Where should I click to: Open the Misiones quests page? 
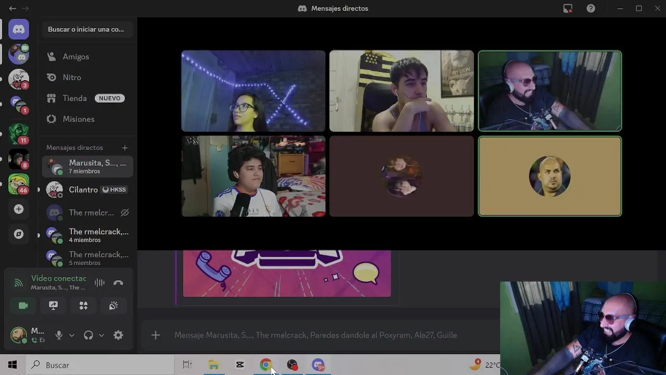pos(87,119)
